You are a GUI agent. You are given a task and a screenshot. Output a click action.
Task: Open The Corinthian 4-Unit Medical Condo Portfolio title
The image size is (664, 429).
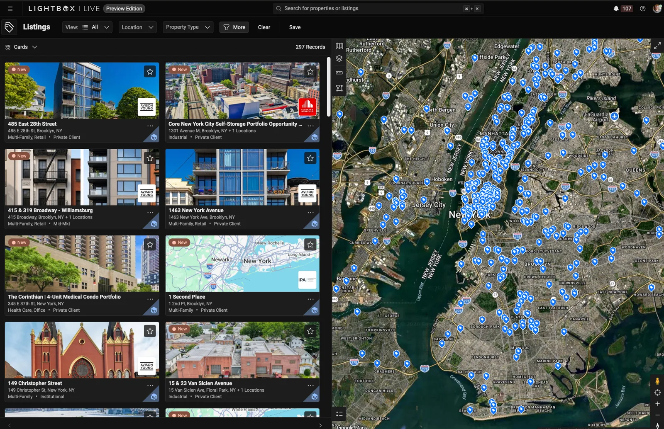[64, 297]
